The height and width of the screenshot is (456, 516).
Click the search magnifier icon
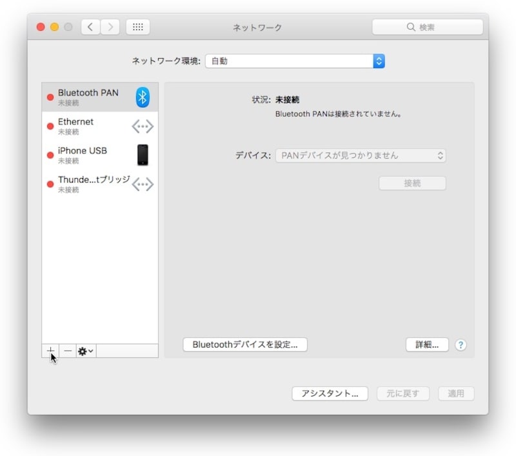click(411, 27)
